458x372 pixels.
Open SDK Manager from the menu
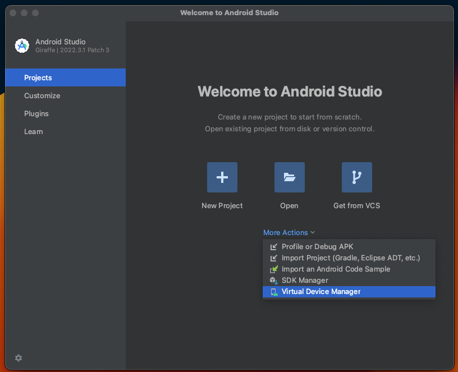(349, 281)
